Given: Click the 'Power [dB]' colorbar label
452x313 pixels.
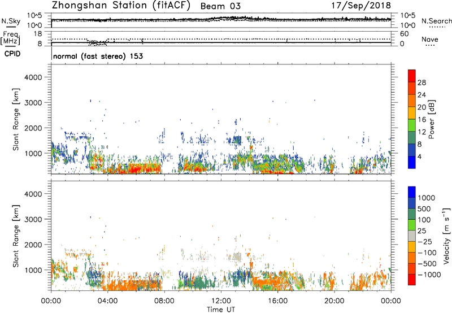Looking at the screenshot, I should pyautogui.click(x=431, y=119).
